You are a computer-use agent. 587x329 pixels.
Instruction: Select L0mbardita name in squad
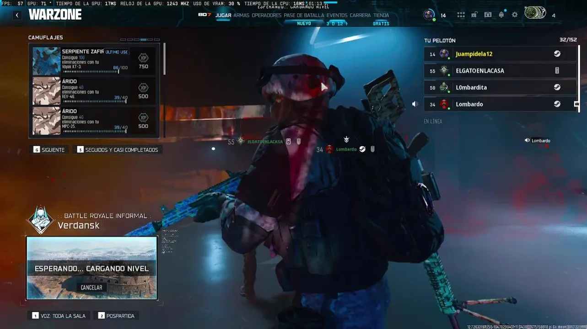tap(471, 87)
